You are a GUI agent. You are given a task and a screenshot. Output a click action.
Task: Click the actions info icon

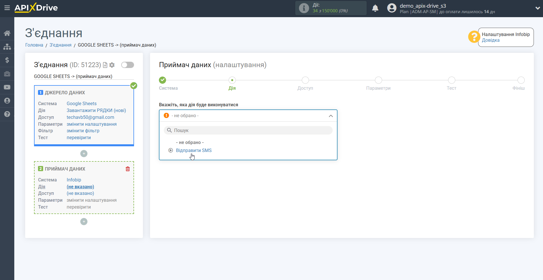(304, 8)
